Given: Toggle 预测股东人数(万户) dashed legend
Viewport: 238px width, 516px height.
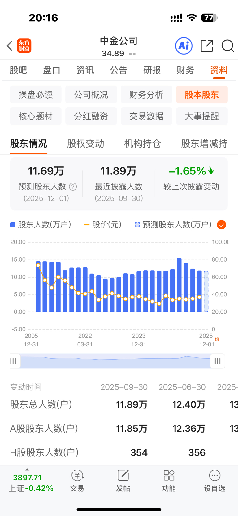Looking at the screenshot, I should point(173,225).
